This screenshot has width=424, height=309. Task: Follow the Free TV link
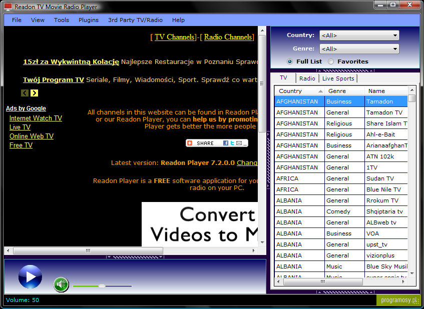point(21,145)
